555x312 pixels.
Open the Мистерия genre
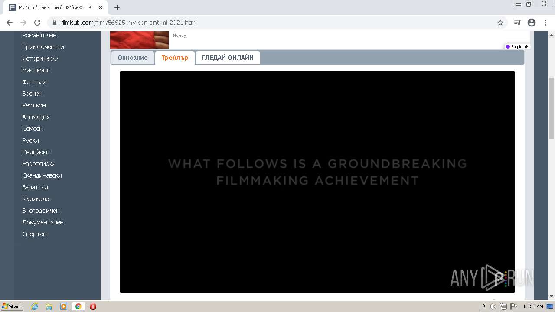click(x=36, y=70)
